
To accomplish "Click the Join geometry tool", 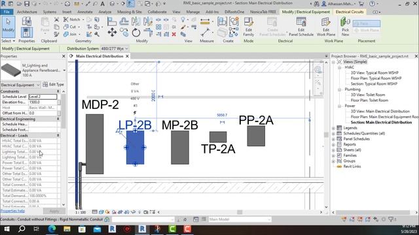I will (70, 34).
